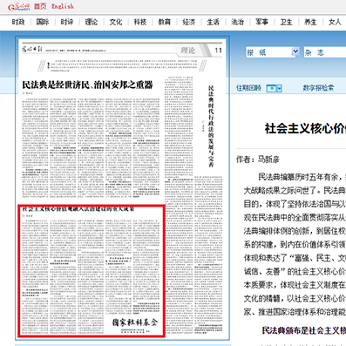Click the Guangming Online logo

coord(19,7)
